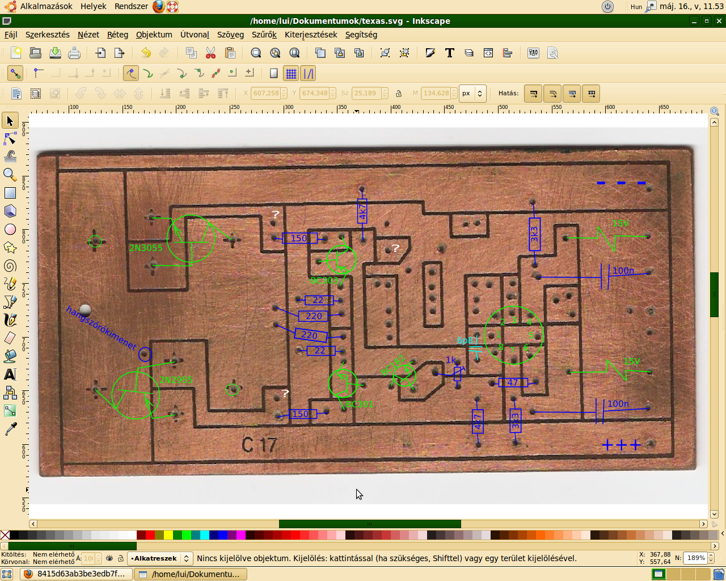Select the Gradient tool
The height and width of the screenshot is (581, 726).
10,411
